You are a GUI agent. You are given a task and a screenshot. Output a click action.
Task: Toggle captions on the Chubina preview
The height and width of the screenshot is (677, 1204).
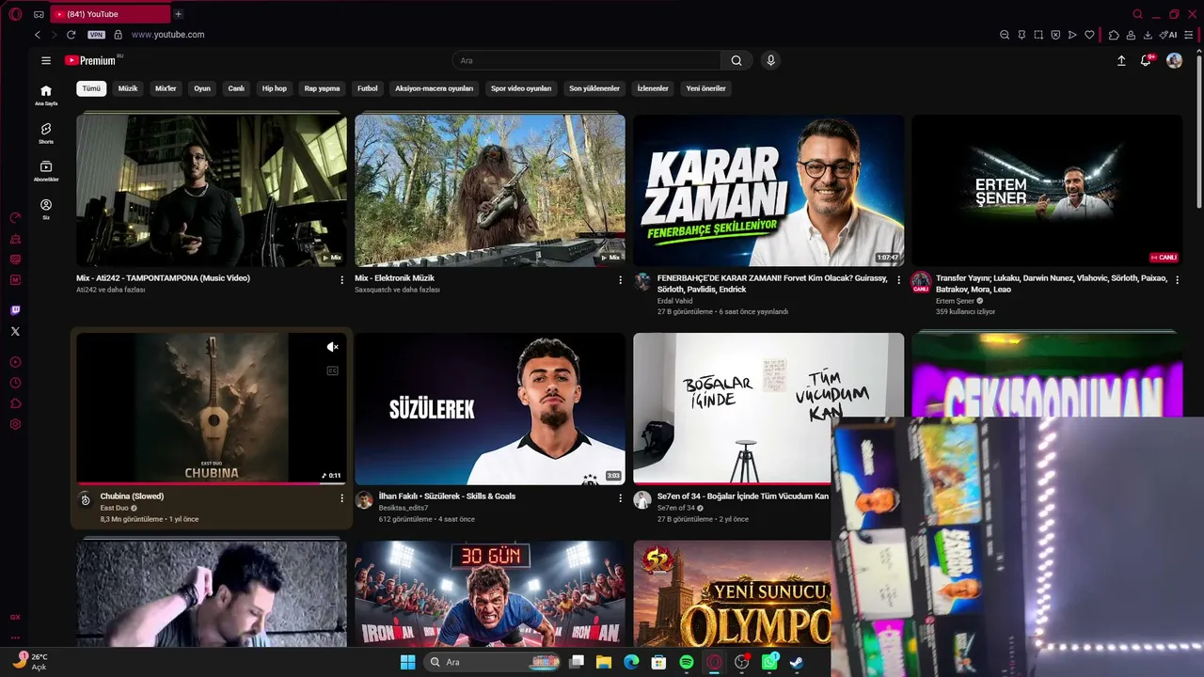(x=332, y=370)
